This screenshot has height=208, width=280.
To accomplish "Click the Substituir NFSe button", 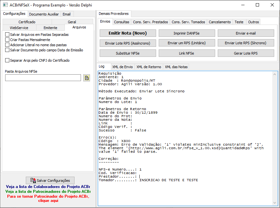I will pos(128,53).
